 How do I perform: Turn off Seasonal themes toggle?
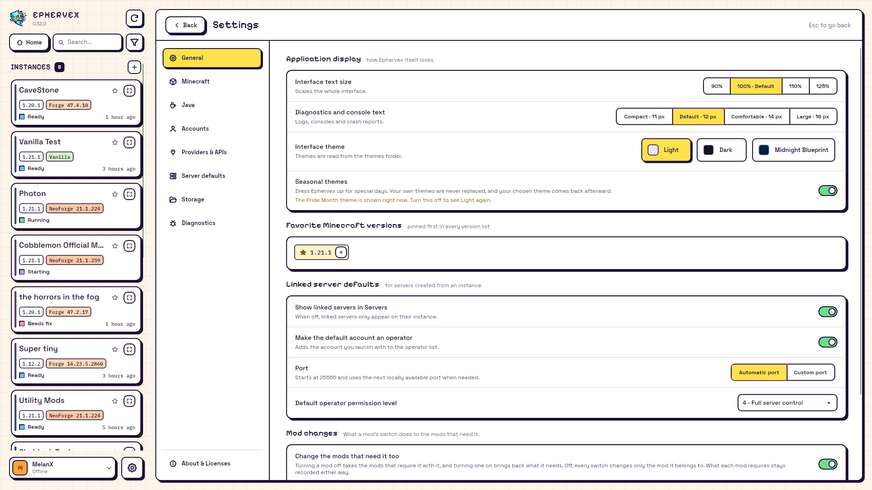click(x=827, y=191)
